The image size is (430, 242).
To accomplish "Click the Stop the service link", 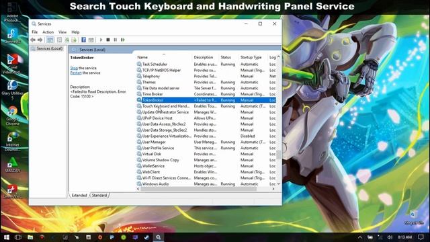I will (x=74, y=68).
